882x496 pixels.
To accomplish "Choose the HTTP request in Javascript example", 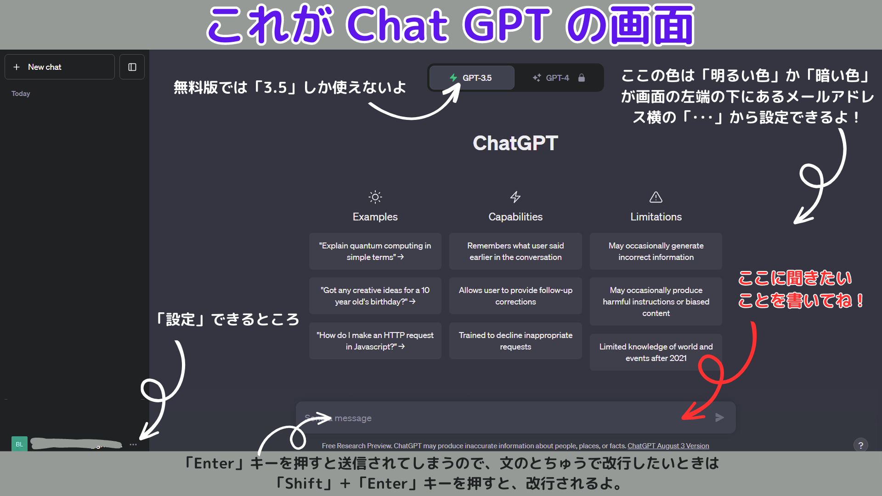I will 375,341.
